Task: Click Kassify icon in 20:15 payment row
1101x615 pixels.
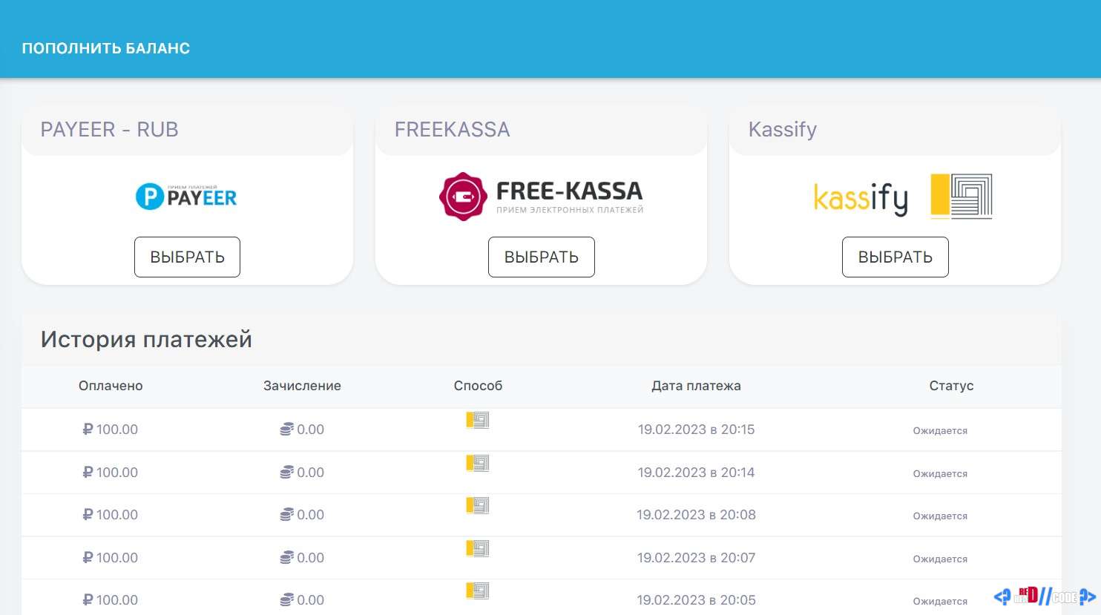Action: (478, 421)
